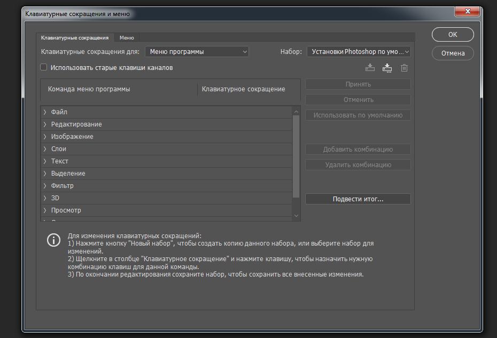Image resolution: width=497 pixels, height=338 pixels.
Task: Enable 'Использовать старые клавиши каналов' checkbox
Action: pyautogui.click(x=44, y=67)
